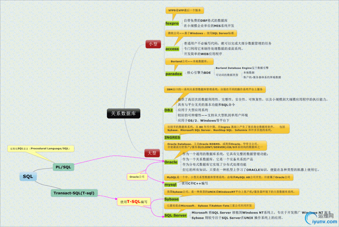The width and height of the screenshot is (339, 227).
Task: Select text 具有与平台无关的基本功能和SQL命令
Action: 207,105
